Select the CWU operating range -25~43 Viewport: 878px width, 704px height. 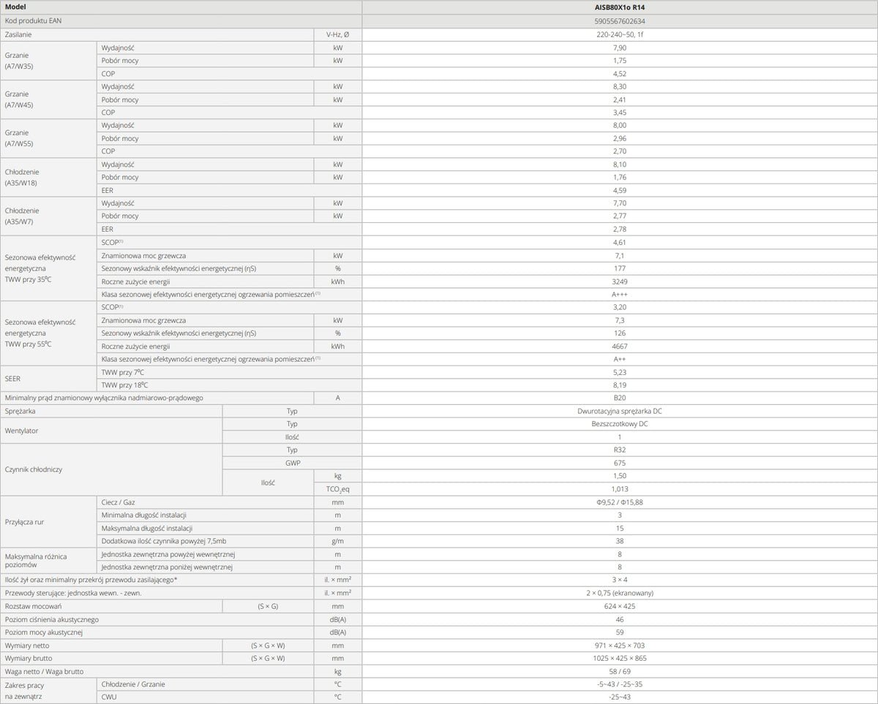[620, 697]
